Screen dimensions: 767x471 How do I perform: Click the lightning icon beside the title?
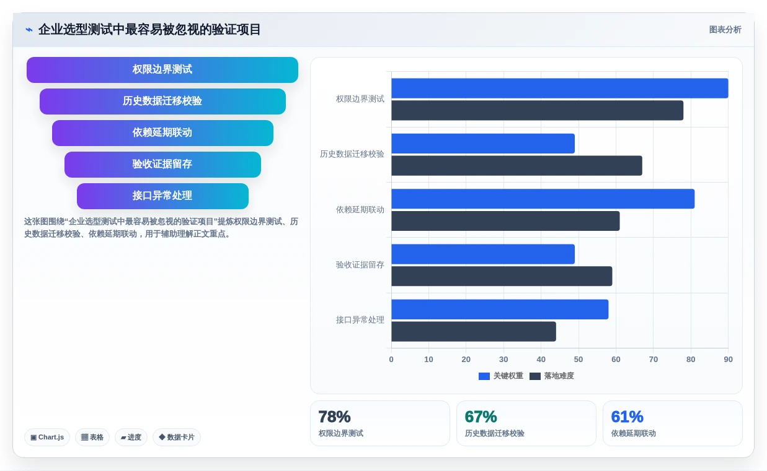[29, 30]
